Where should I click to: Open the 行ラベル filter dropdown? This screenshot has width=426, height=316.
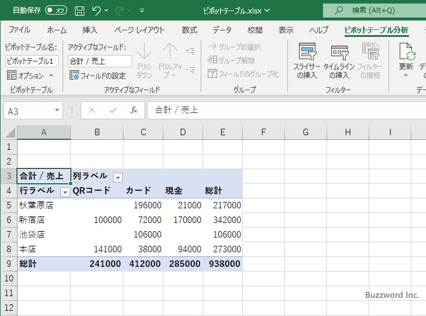[65, 192]
